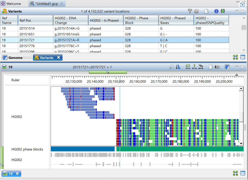248x180 pixels.
Task: Close the chromosome 19 bottom tab
Action: tap(17, 173)
